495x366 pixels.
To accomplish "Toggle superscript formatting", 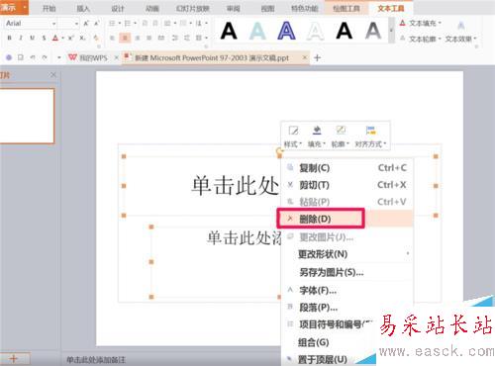I will pyautogui.click(x=70, y=38).
